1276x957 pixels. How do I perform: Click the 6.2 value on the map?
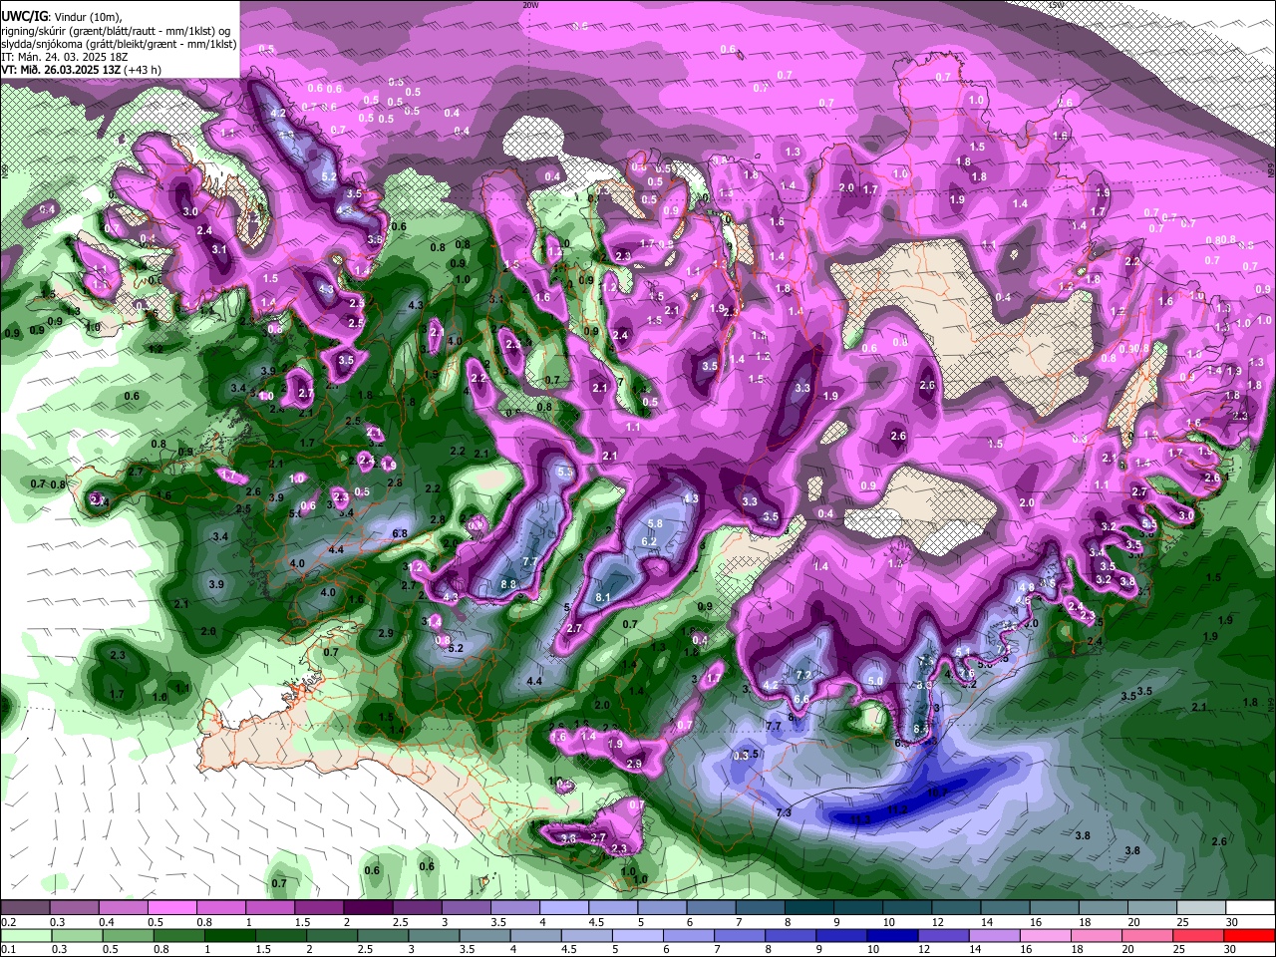pos(649,541)
